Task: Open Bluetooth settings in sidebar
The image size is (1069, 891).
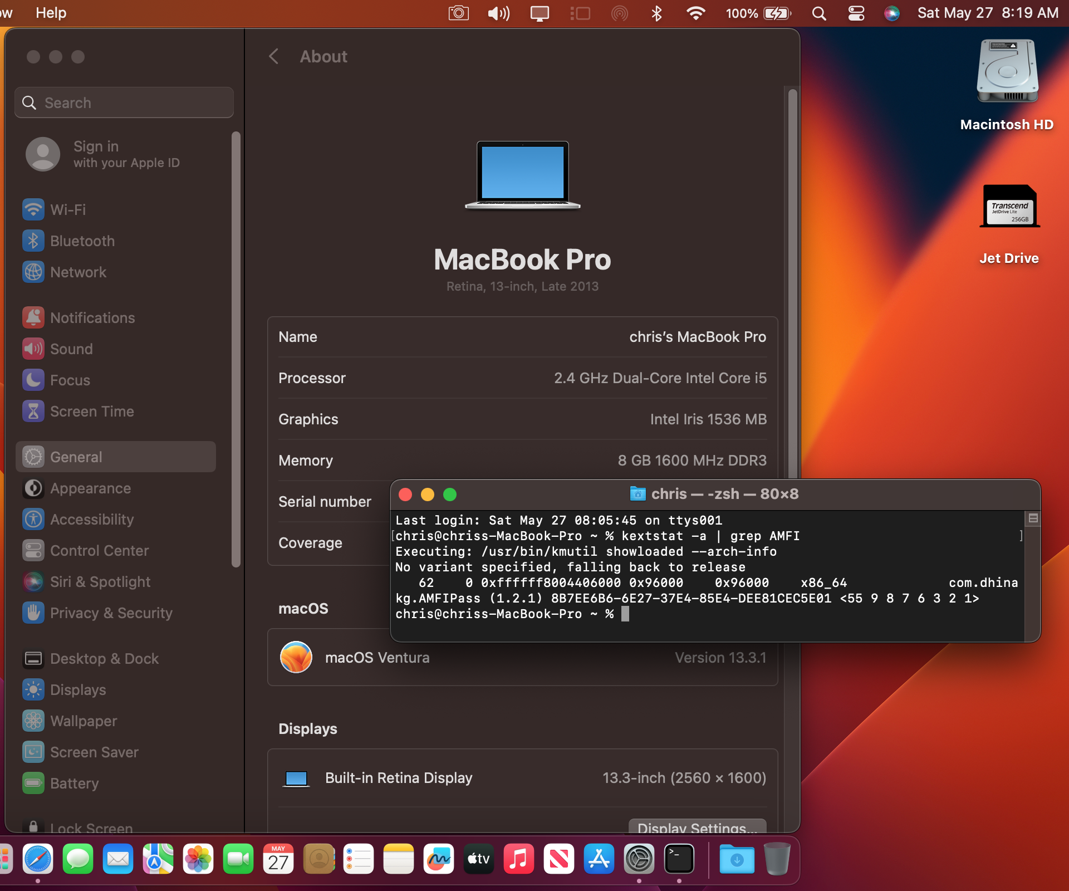Action: 116,241
